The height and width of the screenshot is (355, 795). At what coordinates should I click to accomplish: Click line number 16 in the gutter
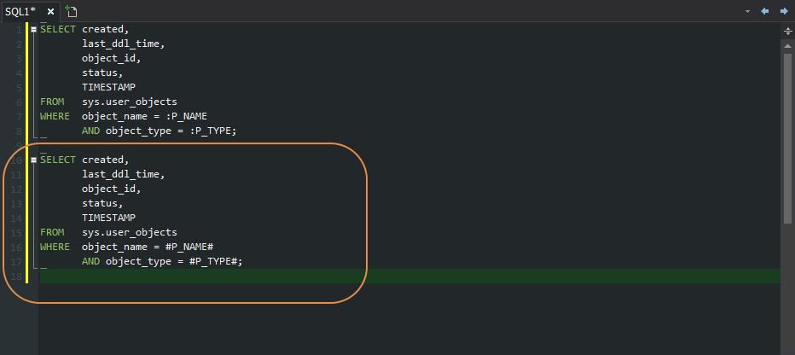(15, 247)
